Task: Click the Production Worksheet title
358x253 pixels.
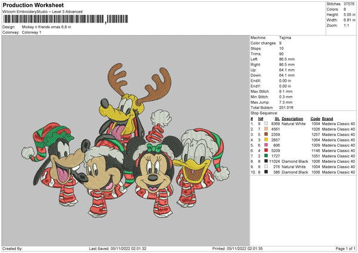Action: pyautogui.click(x=33, y=5)
